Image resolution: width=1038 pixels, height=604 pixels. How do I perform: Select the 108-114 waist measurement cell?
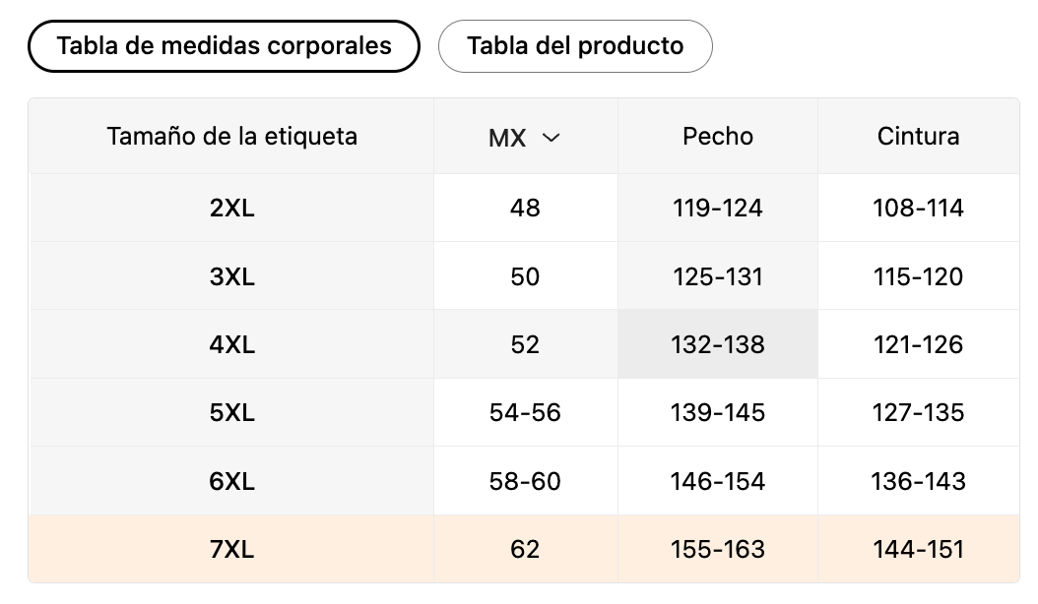click(918, 209)
